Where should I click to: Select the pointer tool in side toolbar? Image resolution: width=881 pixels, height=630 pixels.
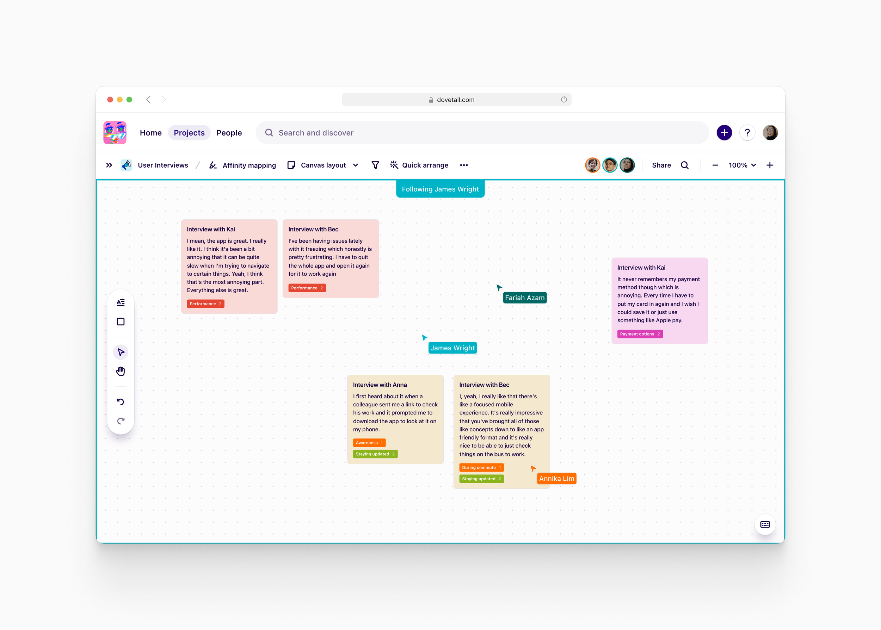click(x=121, y=352)
